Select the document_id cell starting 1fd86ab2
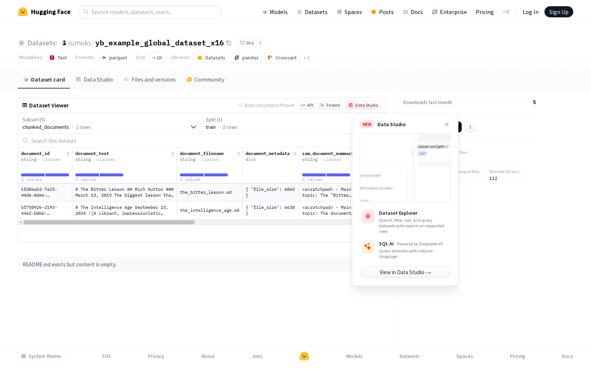 tap(45, 193)
